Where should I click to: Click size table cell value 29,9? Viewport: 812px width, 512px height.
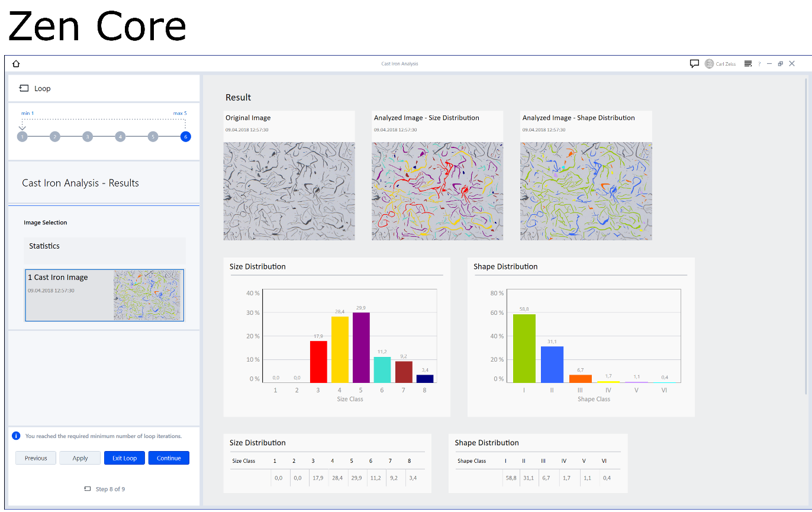356,478
